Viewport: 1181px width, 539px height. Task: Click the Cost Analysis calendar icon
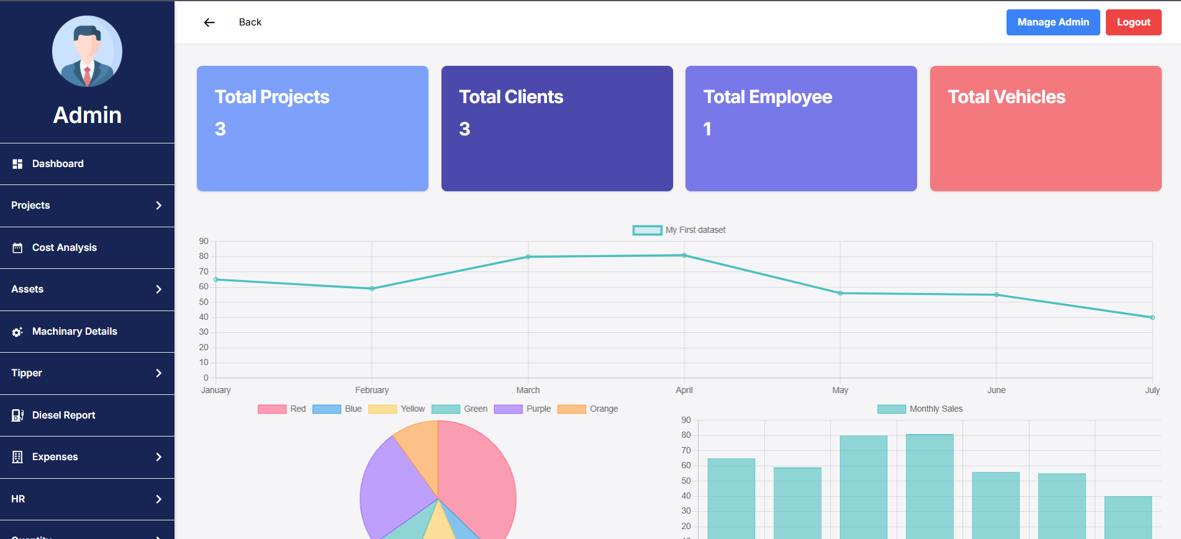tap(17, 248)
